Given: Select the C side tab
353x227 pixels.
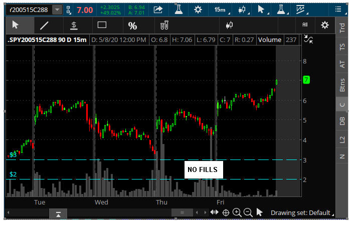Looking at the screenshot, I should (342, 104).
